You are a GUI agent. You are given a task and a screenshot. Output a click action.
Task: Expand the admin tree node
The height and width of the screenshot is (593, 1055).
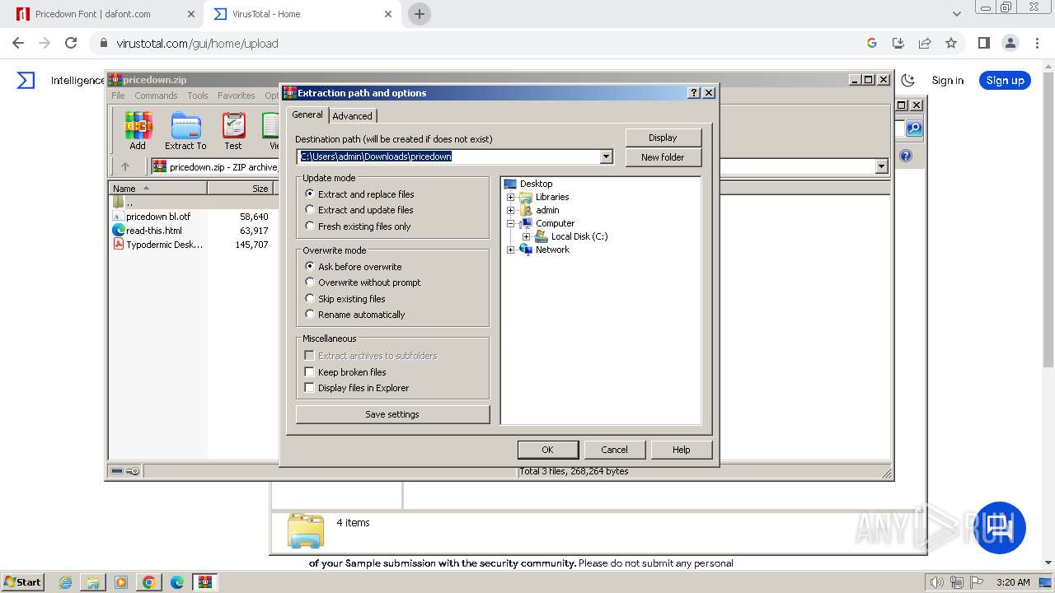point(510,210)
